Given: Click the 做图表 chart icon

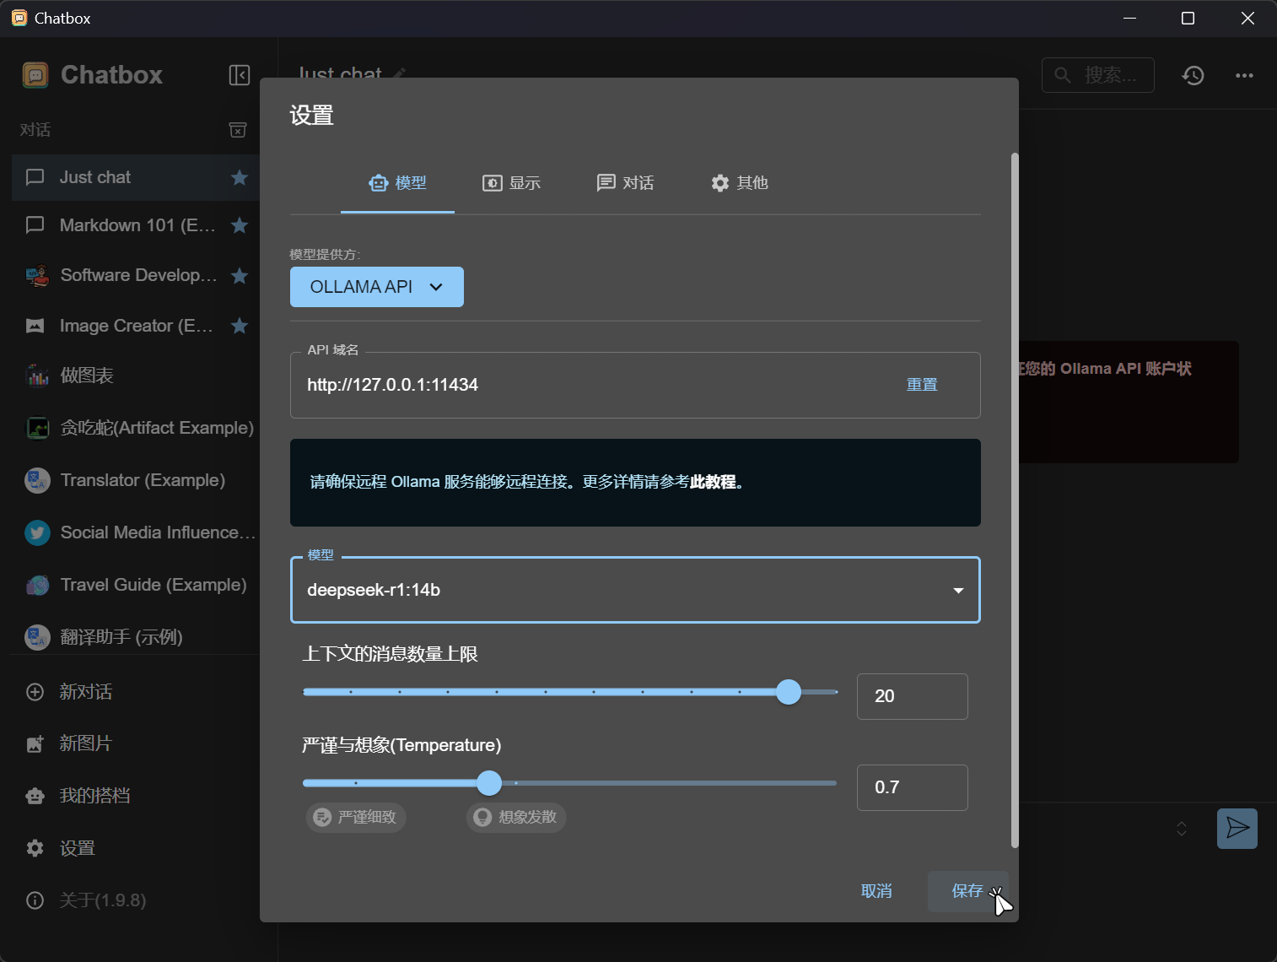Looking at the screenshot, I should point(37,376).
